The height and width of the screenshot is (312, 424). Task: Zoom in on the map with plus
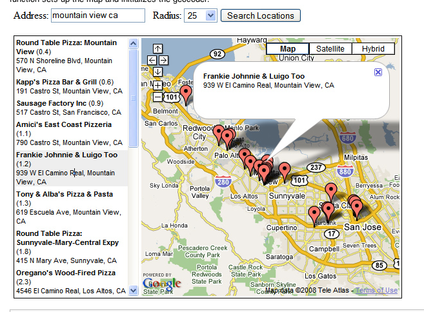(157, 85)
